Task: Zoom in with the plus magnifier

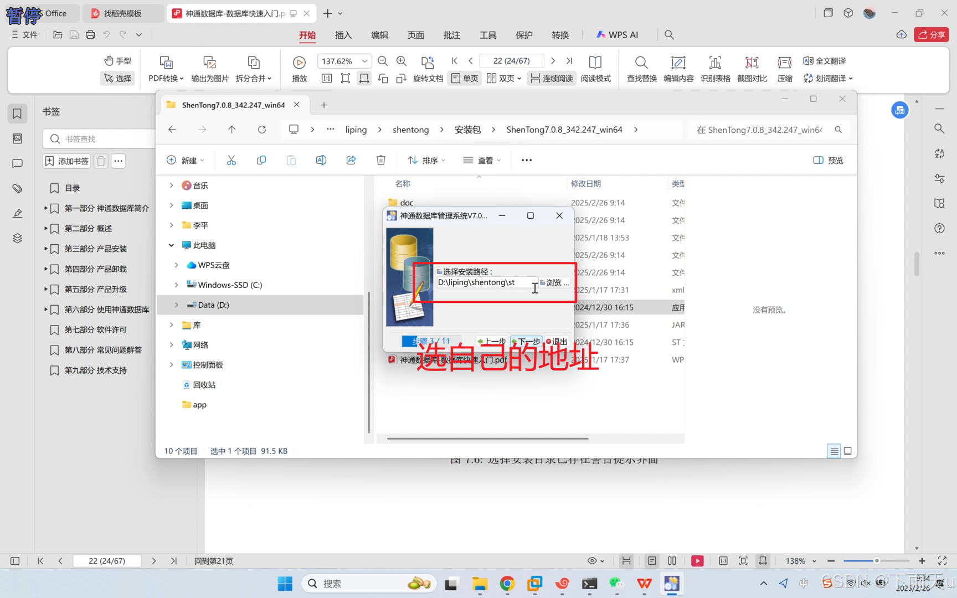Action: coord(402,61)
